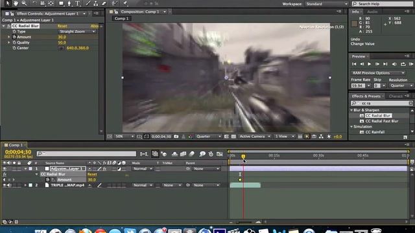This screenshot has width=415, height=233.
Task: Expand the TRIPLE MAP.mp4 layer twirl
Action: click(25, 185)
